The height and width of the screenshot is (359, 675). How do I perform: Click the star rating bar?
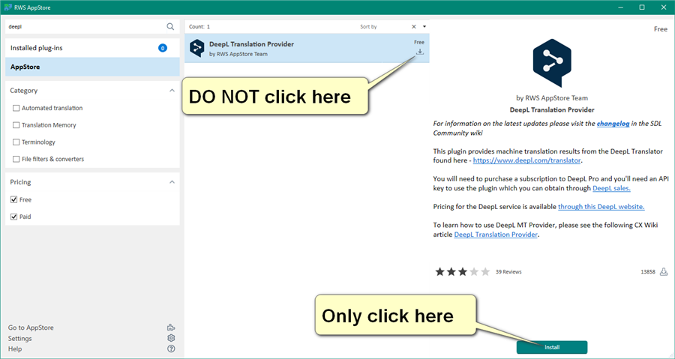tap(462, 271)
